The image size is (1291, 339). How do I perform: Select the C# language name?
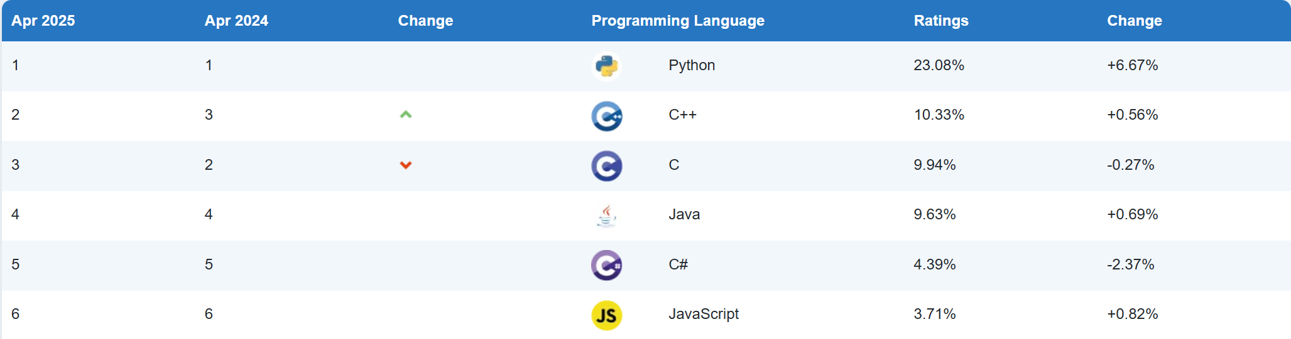pyautogui.click(x=678, y=264)
